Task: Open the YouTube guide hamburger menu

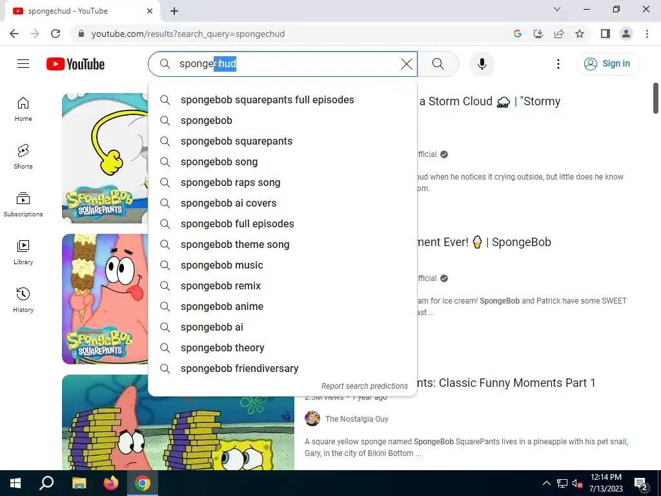Action: click(23, 64)
